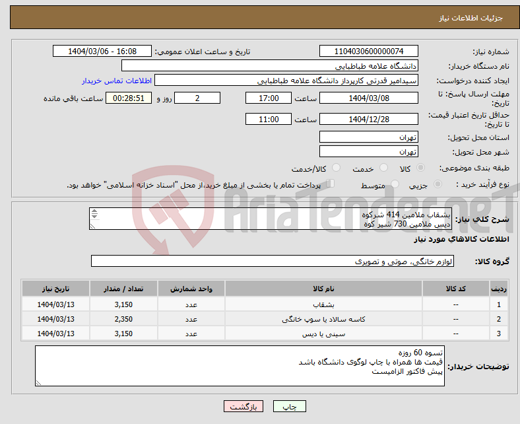
Task: Click the requester field سیدامیر قدرتی
Action: point(286,81)
